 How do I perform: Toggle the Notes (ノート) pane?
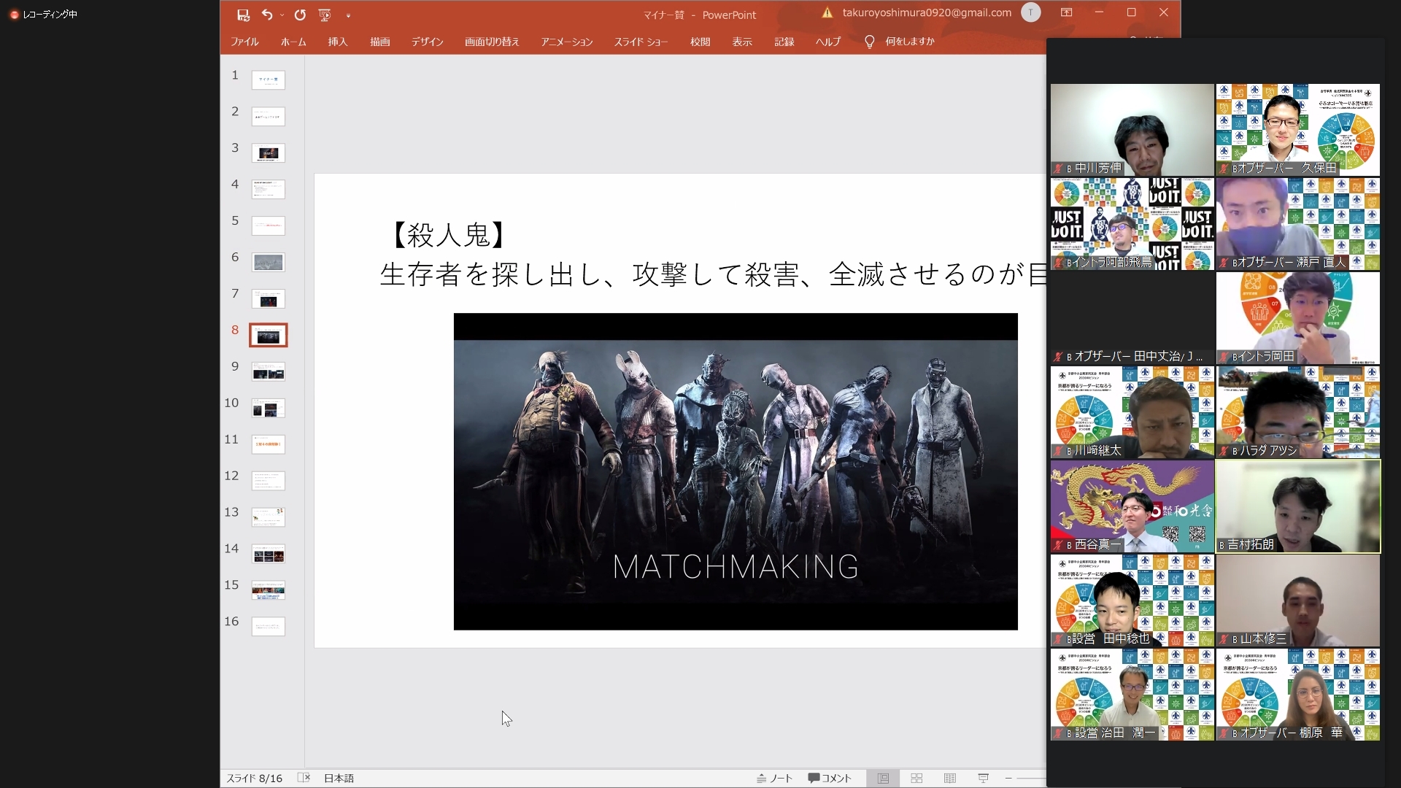pos(774,779)
